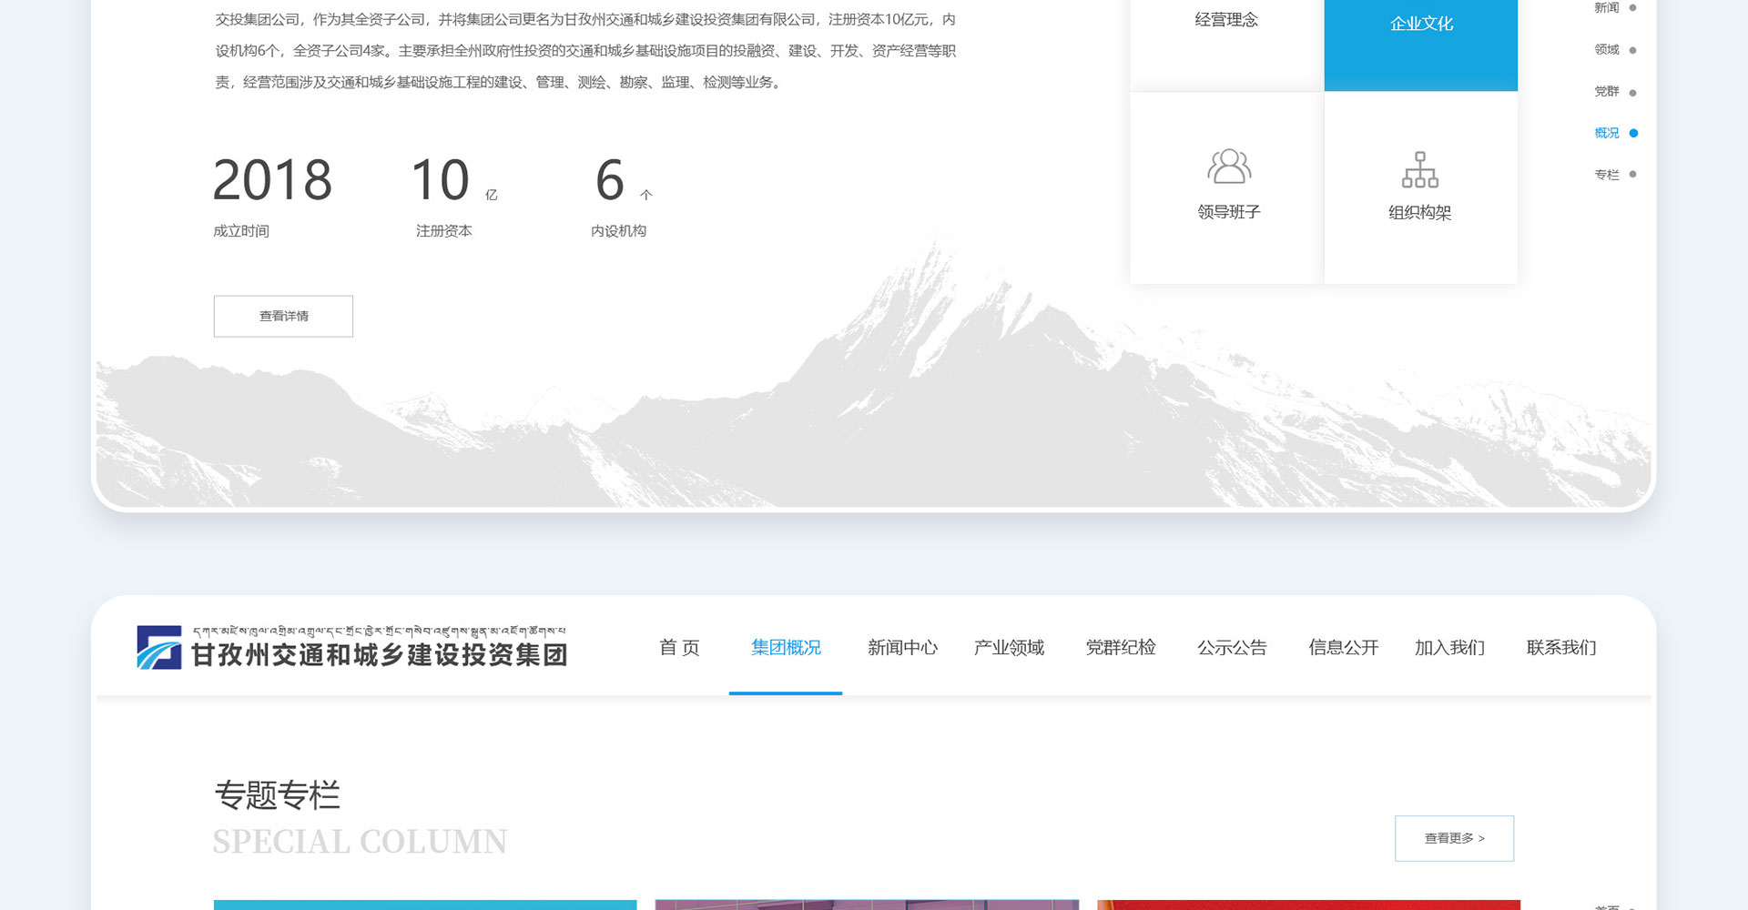Jump to 党群 section in side dots
Image resolution: width=1748 pixels, height=910 pixels.
pos(1632,93)
